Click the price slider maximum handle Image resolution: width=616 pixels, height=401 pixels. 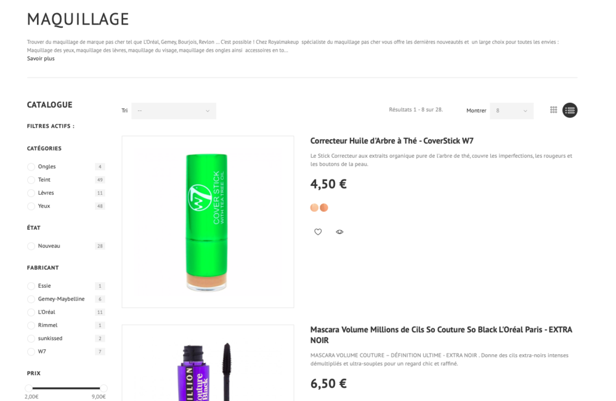click(103, 388)
